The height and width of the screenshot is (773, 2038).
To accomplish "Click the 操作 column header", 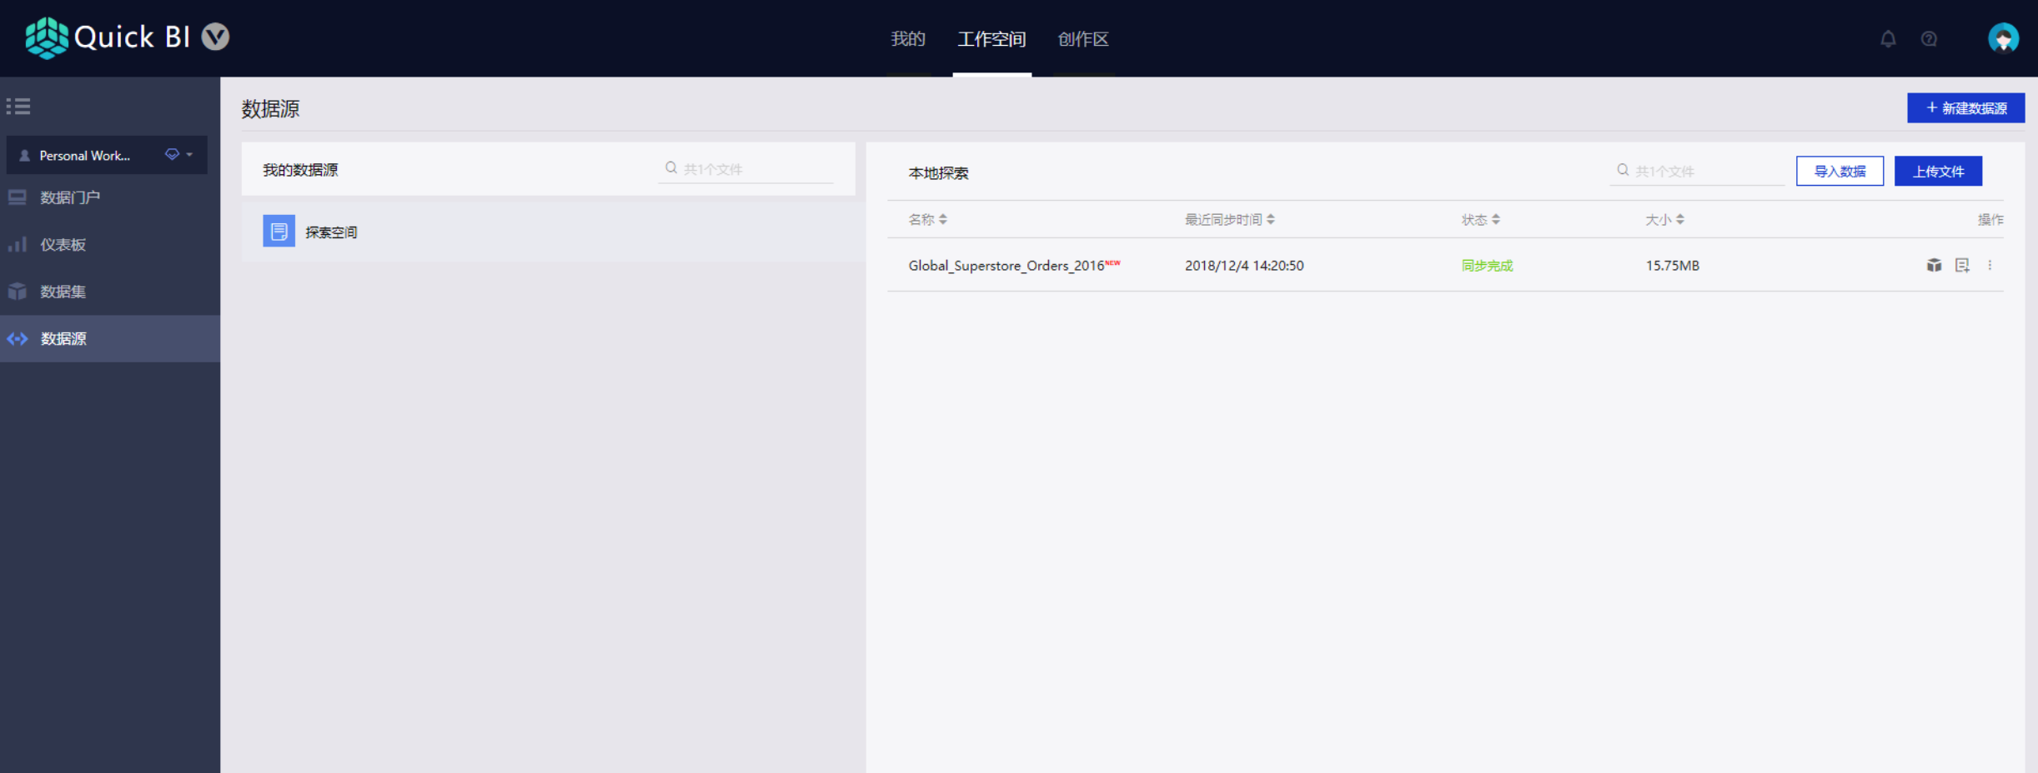I will [1990, 219].
